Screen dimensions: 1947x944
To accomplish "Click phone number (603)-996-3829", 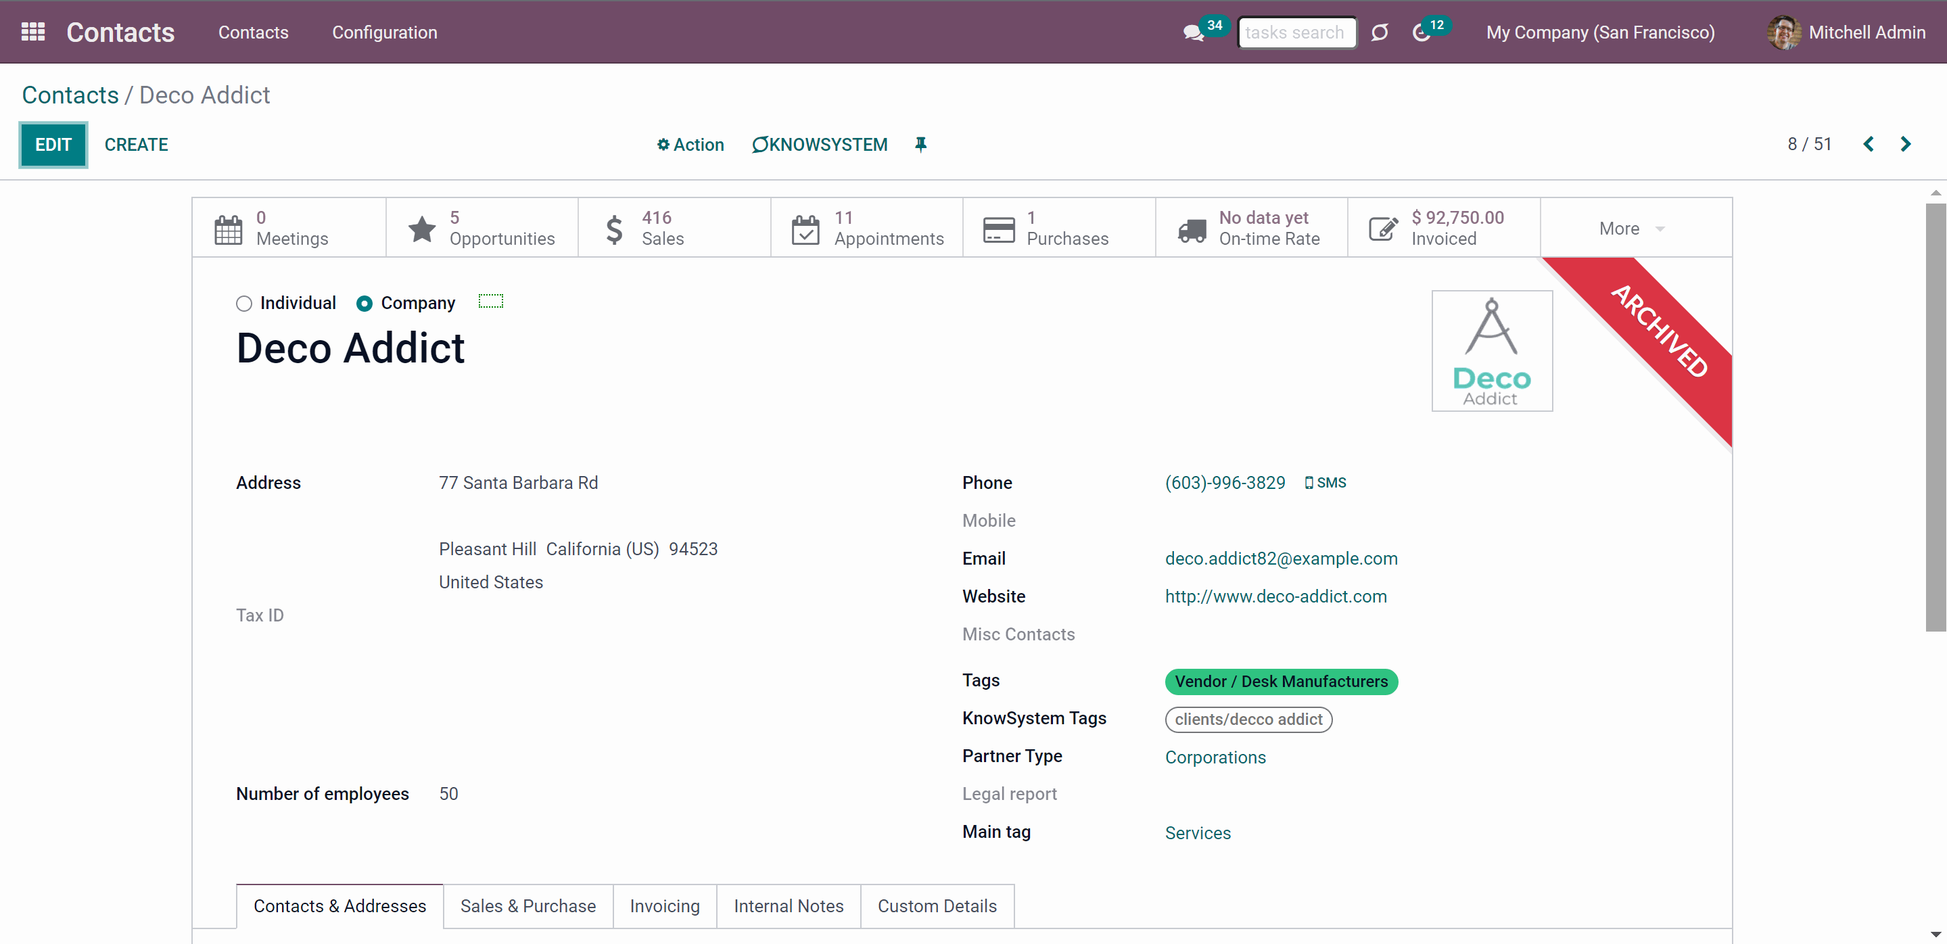I will 1225,483.
